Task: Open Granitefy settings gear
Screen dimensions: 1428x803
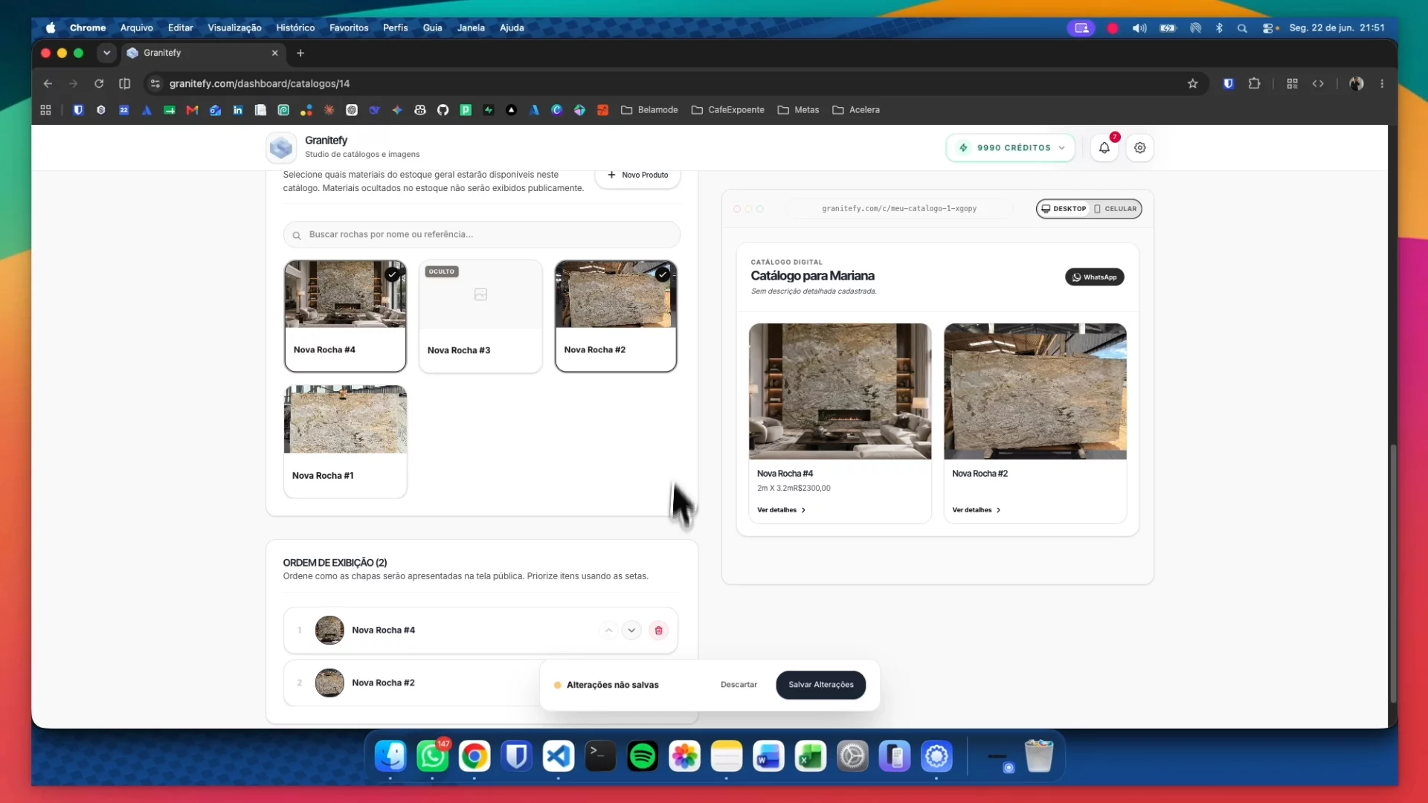Action: (1140, 148)
